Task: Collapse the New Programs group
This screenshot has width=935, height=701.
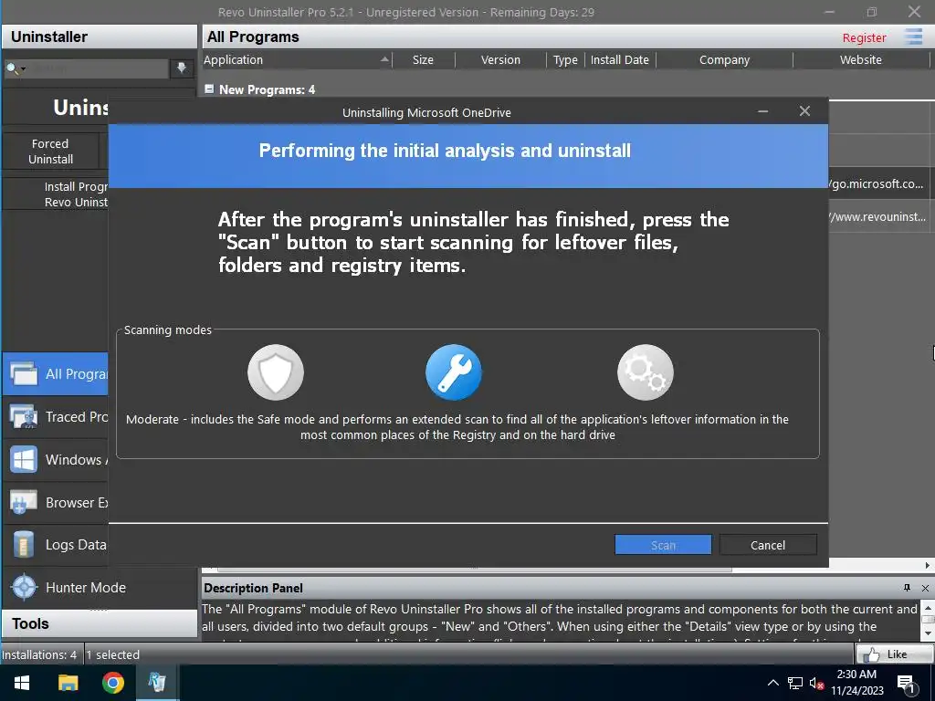Action: coord(209,89)
